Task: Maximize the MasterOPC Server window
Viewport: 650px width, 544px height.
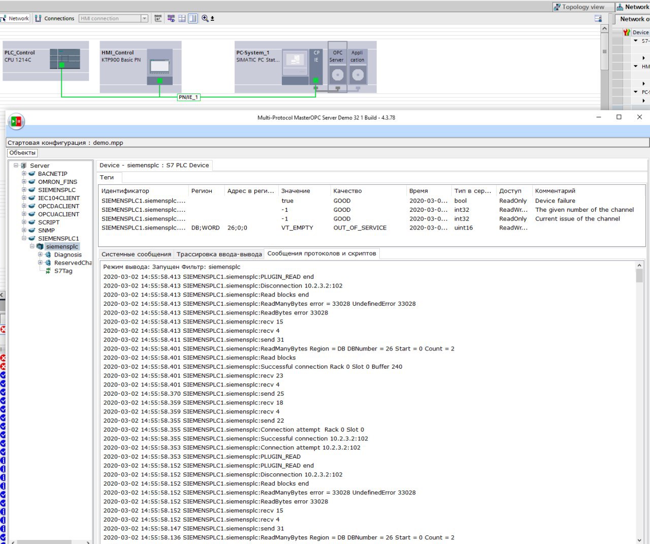Action: (x=619, y=117)
